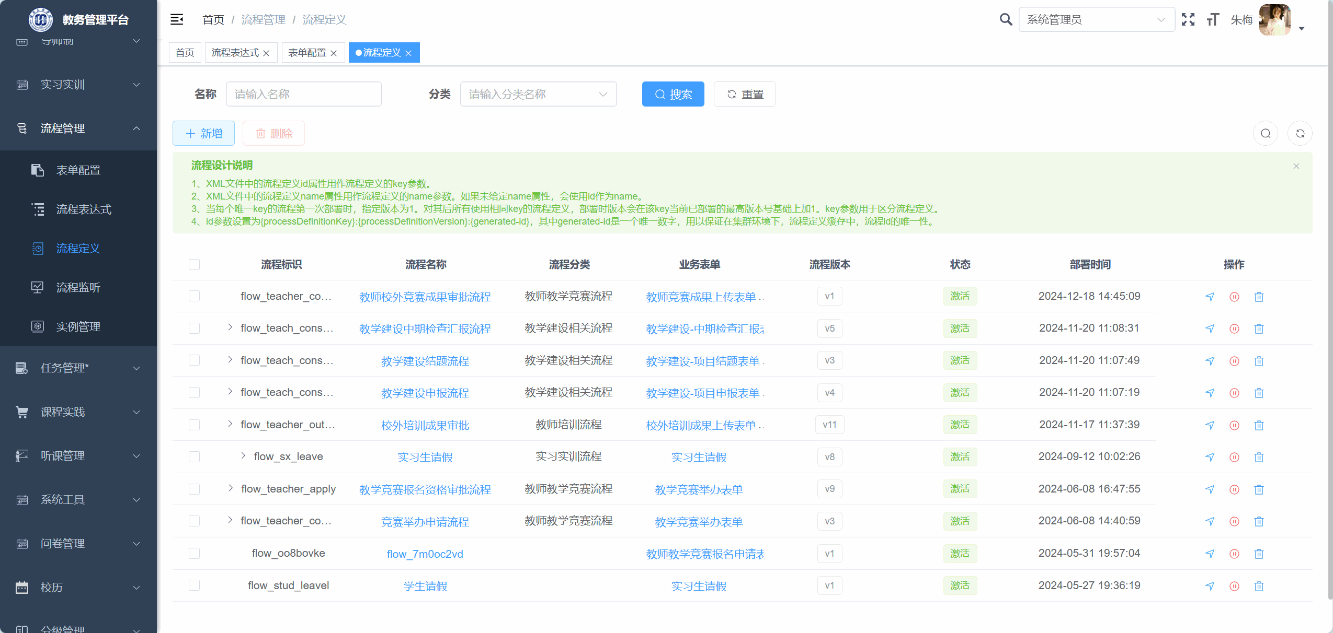The width and height of the screenshot is (1333, 633).
Task: Open the 教学建设结题流程 link
Action: pyautogui.click(x=425, y=361)
